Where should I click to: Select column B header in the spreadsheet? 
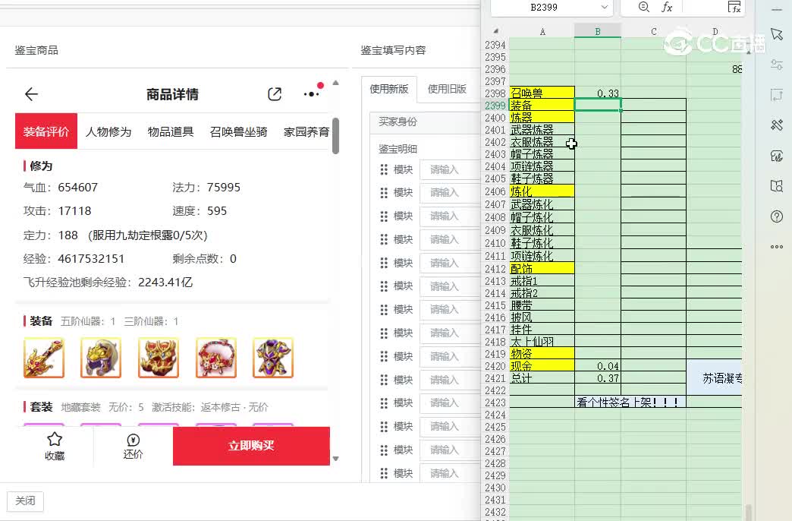tap(598, 31)
